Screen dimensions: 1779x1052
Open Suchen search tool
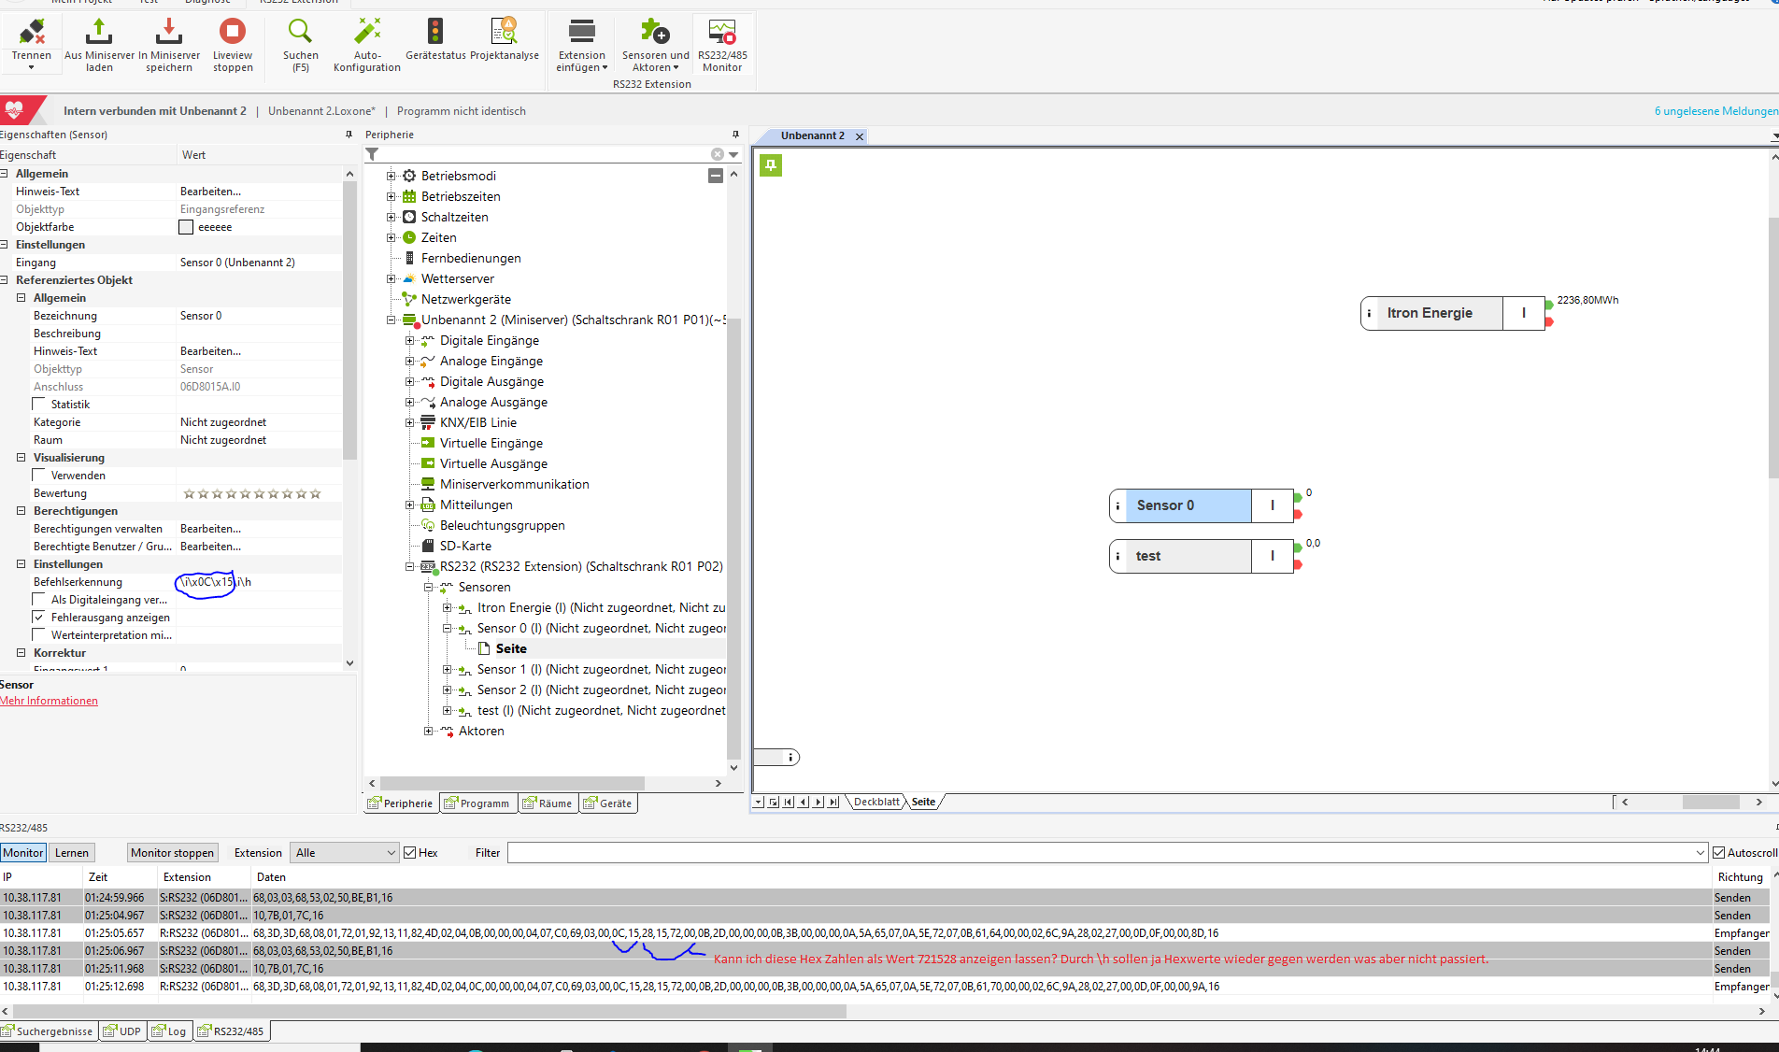coord(300,34)
